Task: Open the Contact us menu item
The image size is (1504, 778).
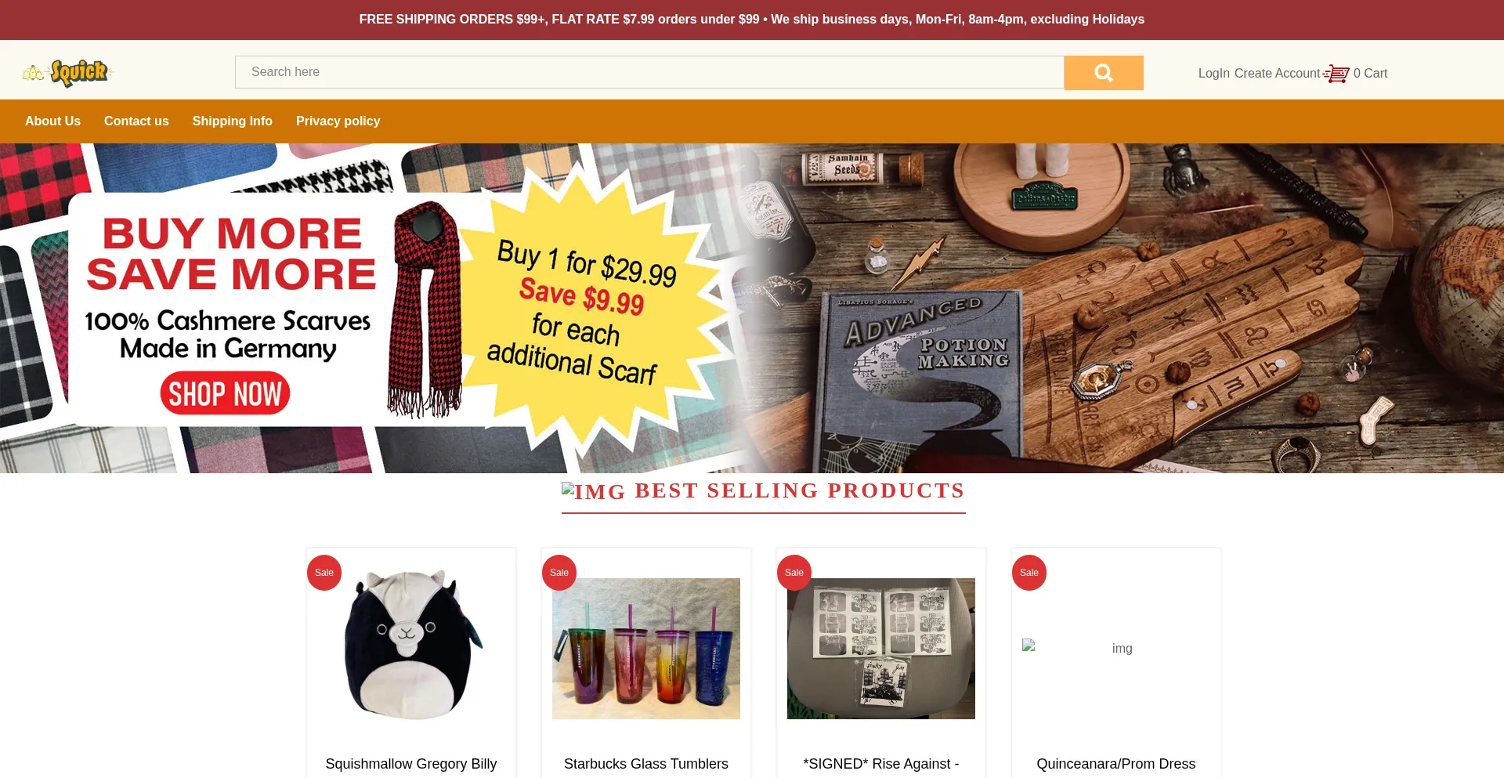Action: [136, 121]
